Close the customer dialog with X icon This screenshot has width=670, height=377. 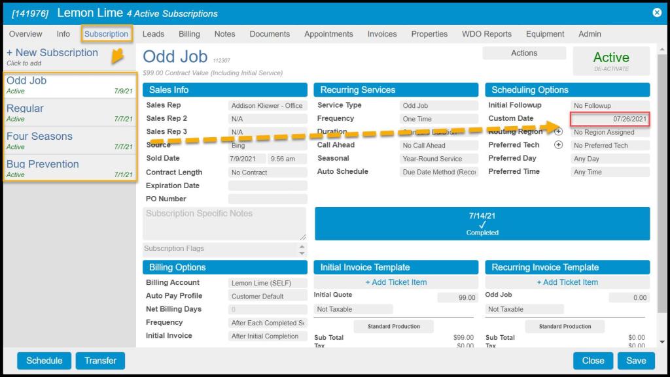[657, 12]
